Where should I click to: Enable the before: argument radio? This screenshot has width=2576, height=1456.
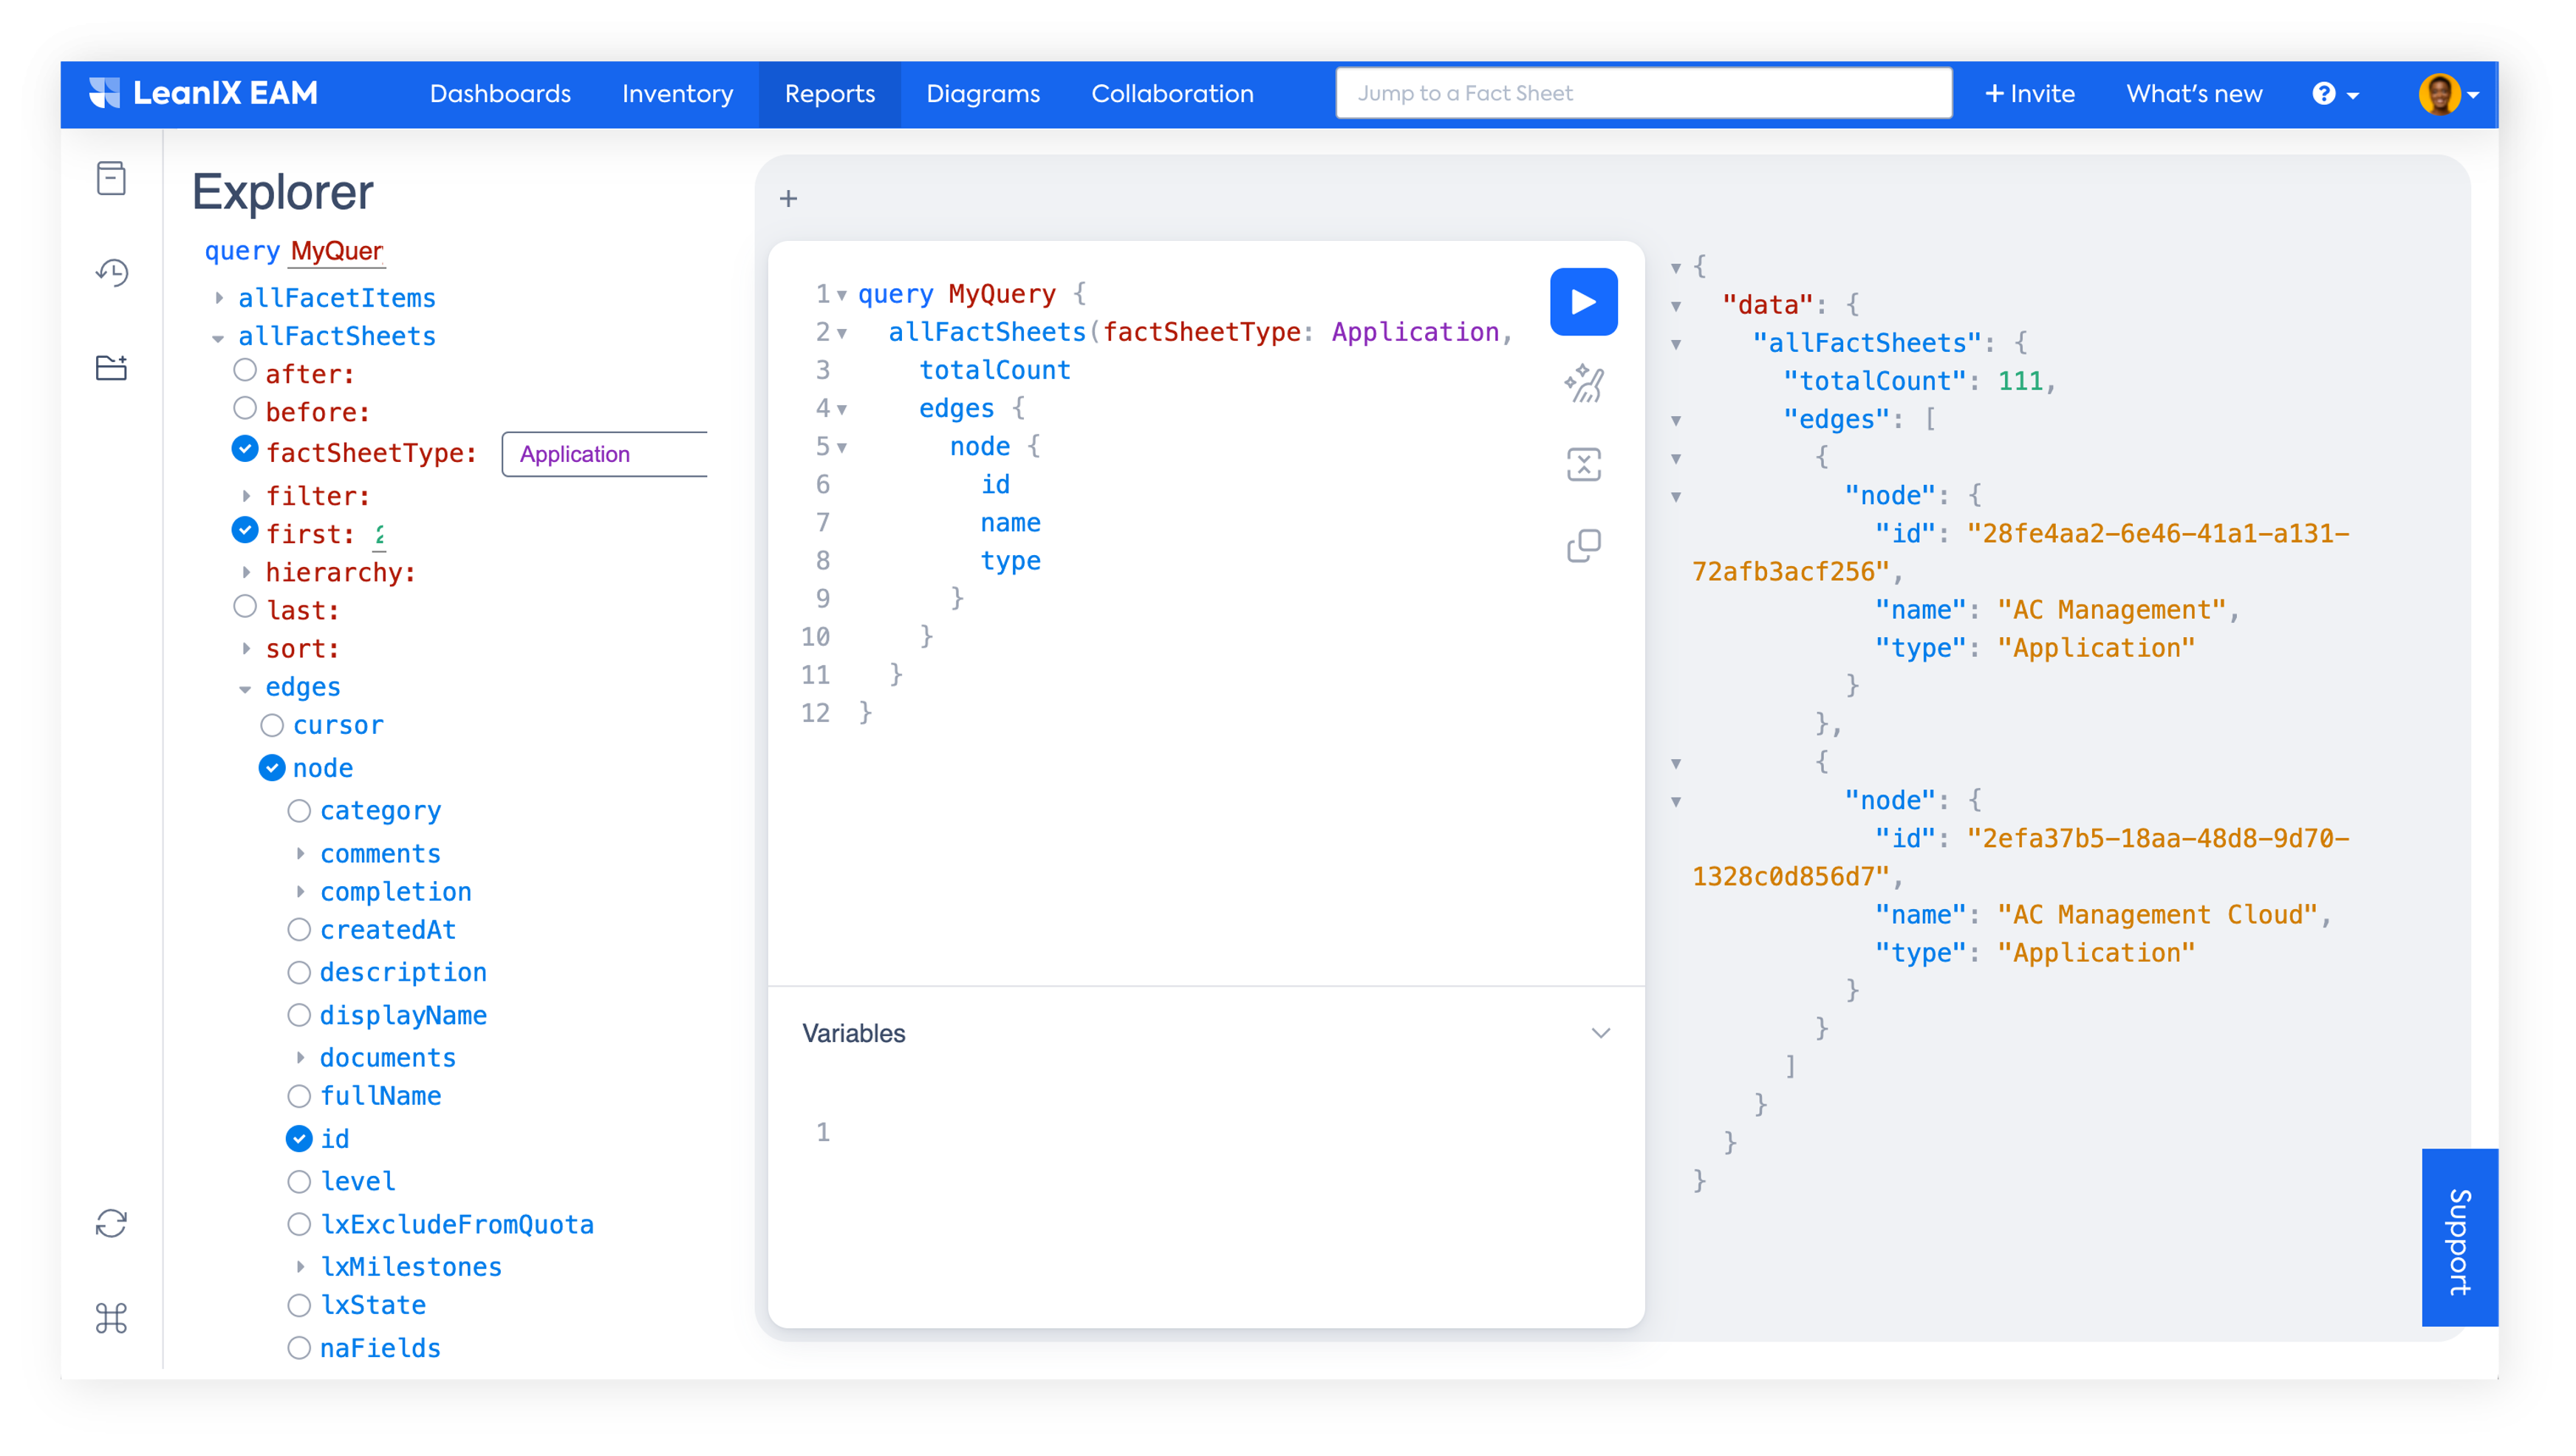(x=244, y=408)
